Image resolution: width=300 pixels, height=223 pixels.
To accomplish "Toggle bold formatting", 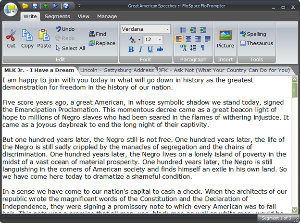I will [x=131, y=50].
